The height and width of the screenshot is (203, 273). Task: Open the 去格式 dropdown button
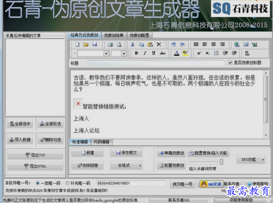click(126, 165)
